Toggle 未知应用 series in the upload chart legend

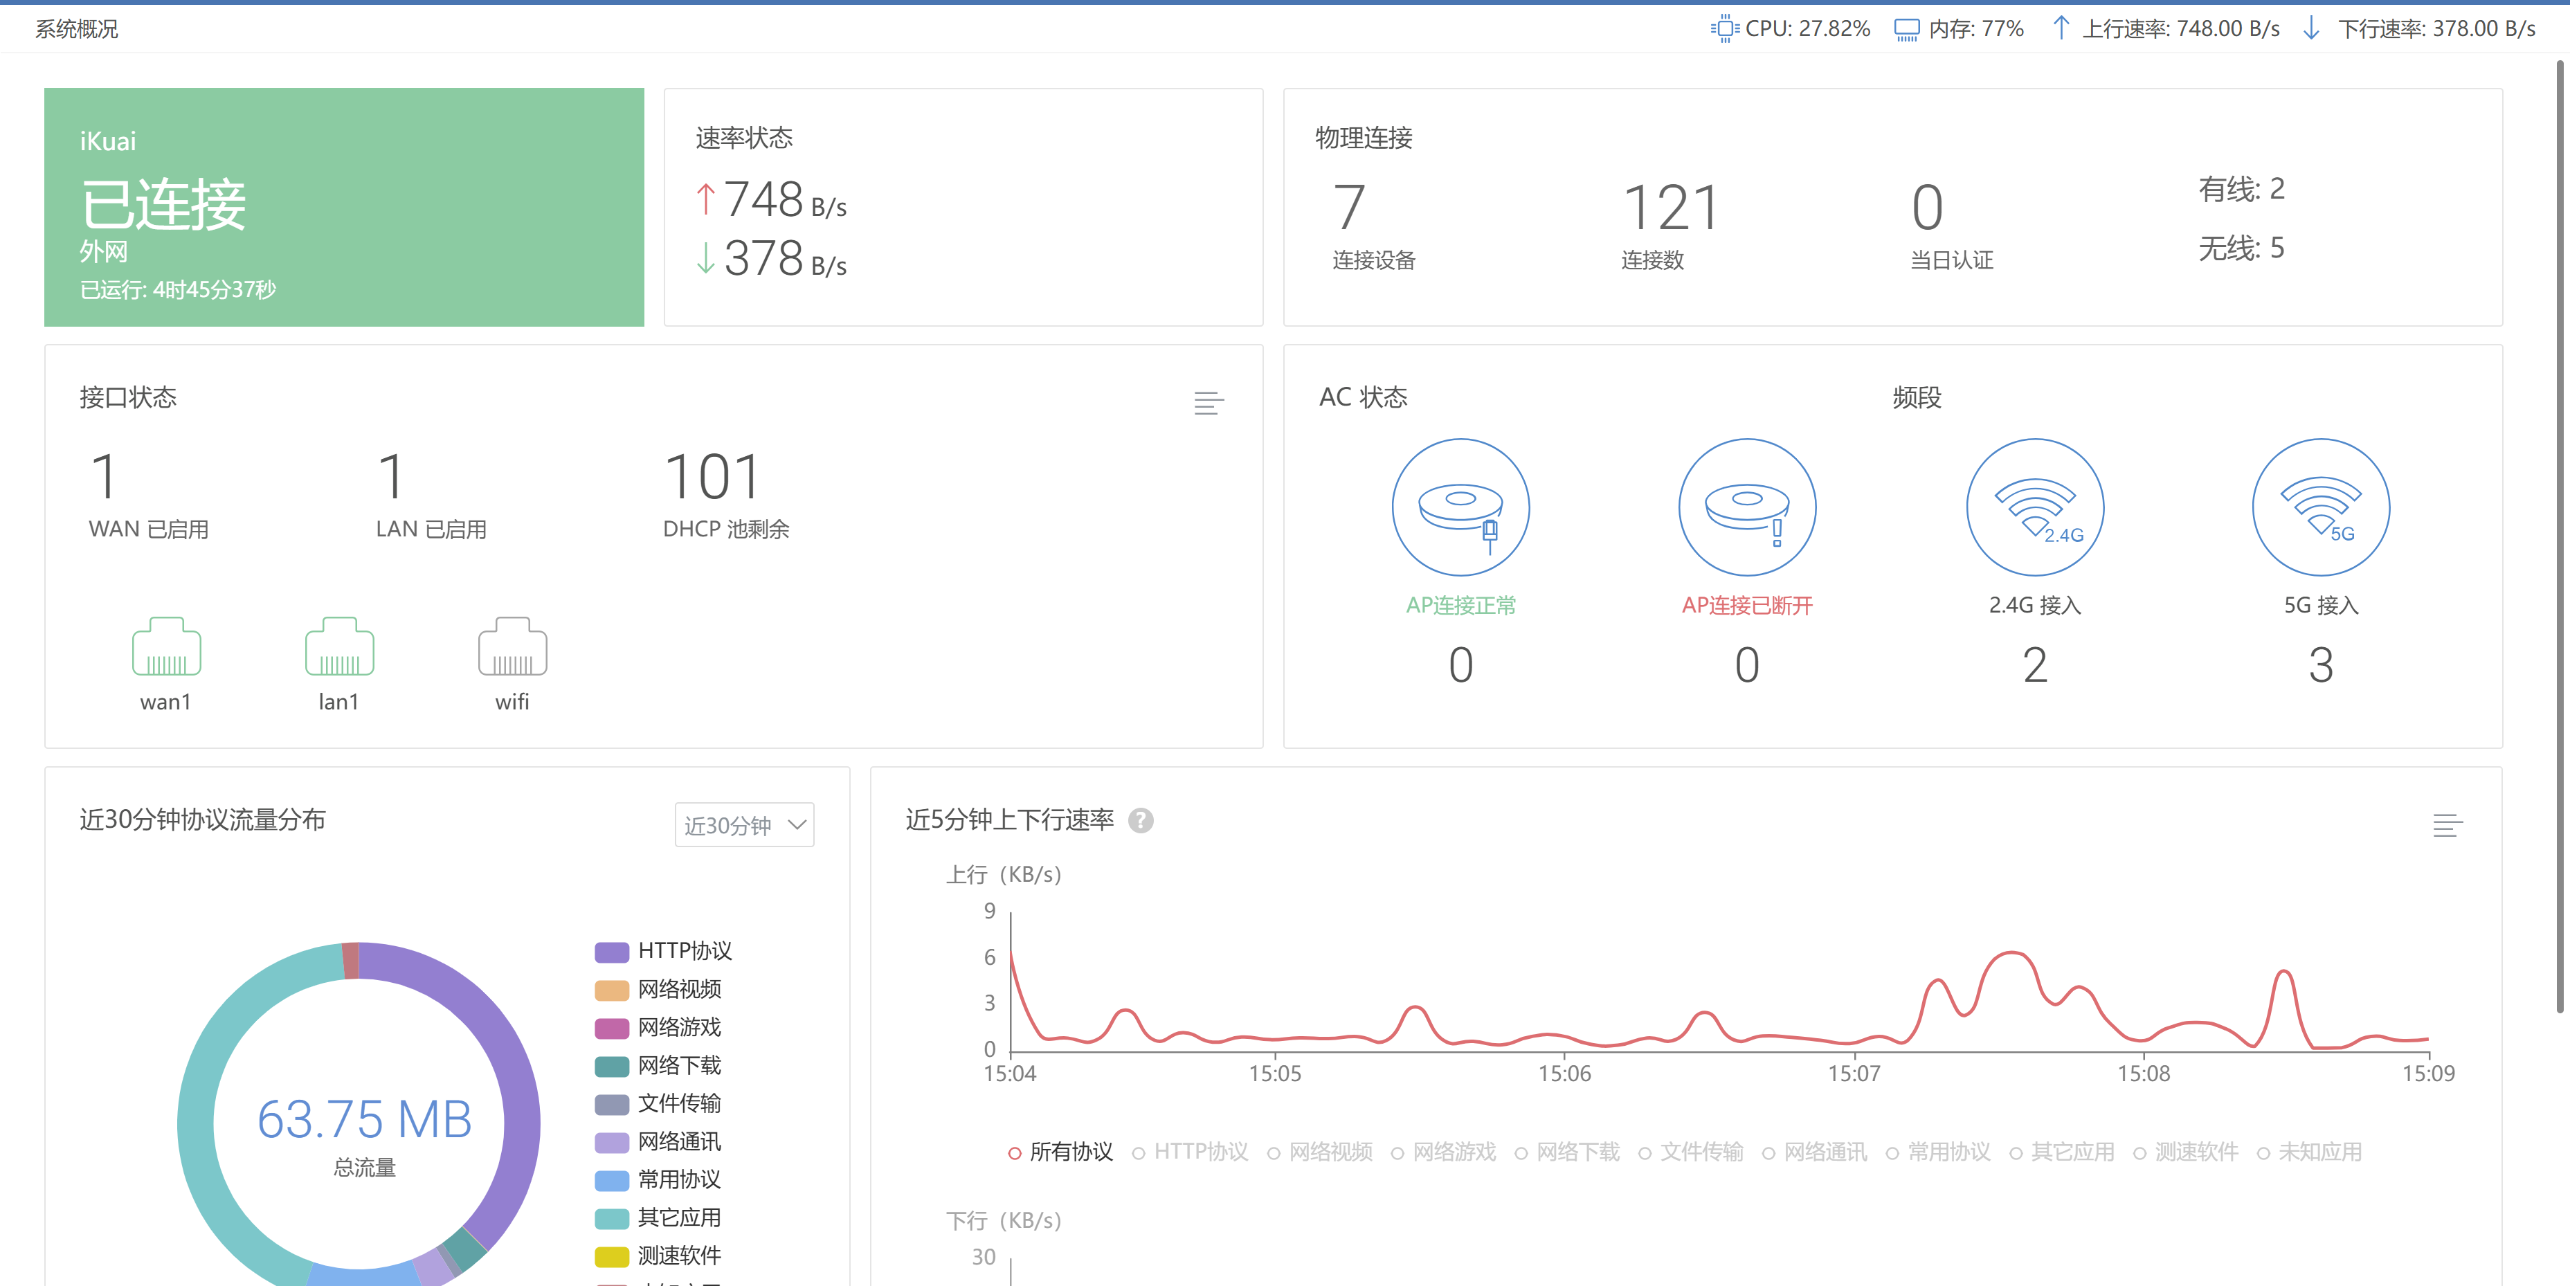point(2310,1152)
